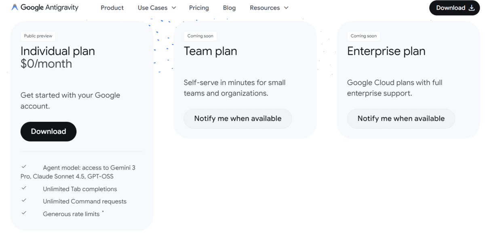The width and height of the screenshot is (485, 236).
Task: Click the checkmark beside Unlimited Tab completions
Action: tap(24, 188)
